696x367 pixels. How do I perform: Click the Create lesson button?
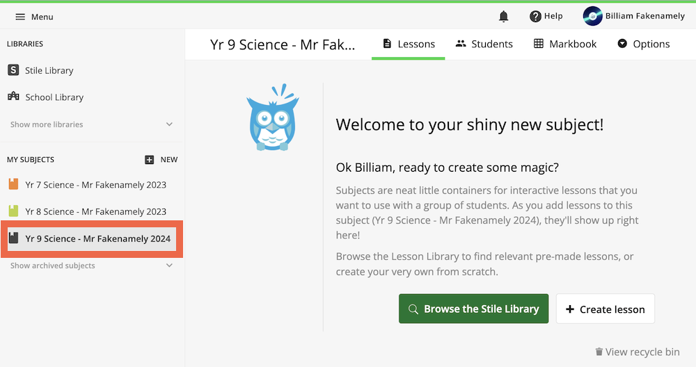click(x=605, y=309)
